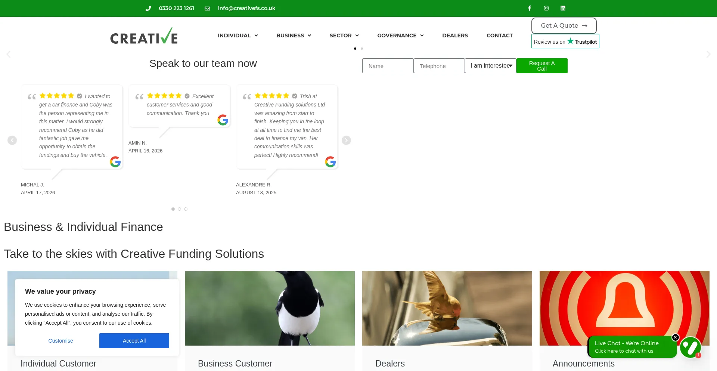Viewport: 717px width, 371px height.
Task: Click Get A Quote button
Action: point(564,26)
